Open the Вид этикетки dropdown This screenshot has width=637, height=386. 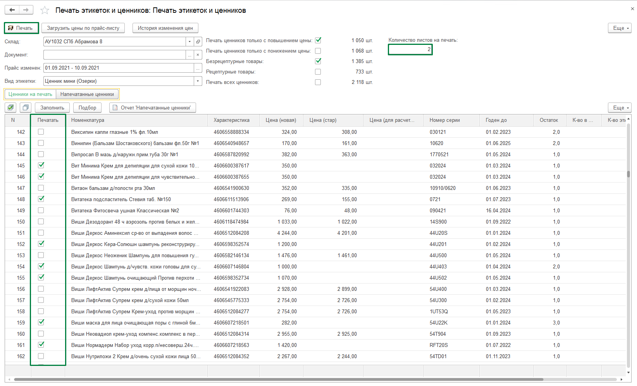[198, 81]
